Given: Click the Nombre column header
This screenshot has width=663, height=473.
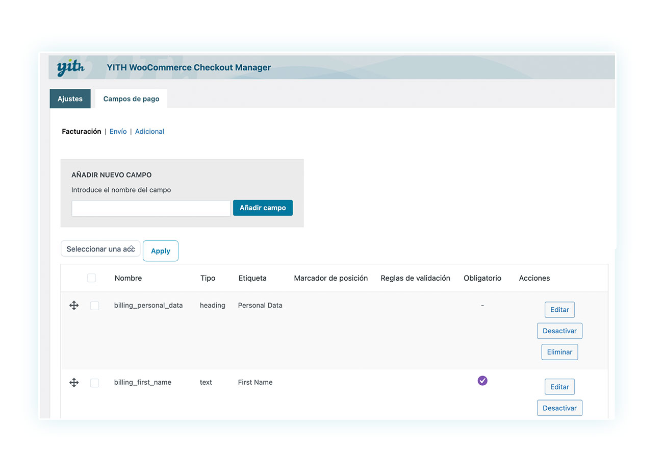Looking at the screenshot, I should coord(128,278).
